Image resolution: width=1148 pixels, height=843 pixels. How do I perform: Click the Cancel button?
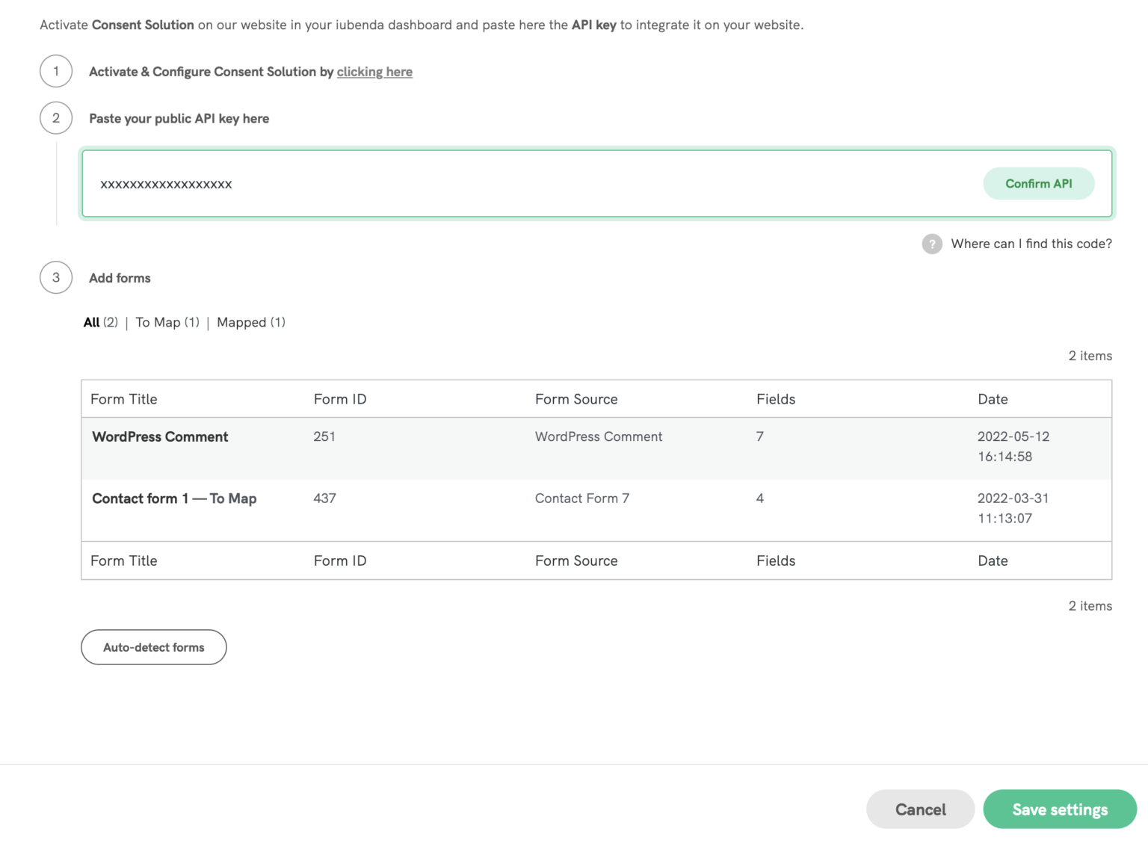[920, 809]
